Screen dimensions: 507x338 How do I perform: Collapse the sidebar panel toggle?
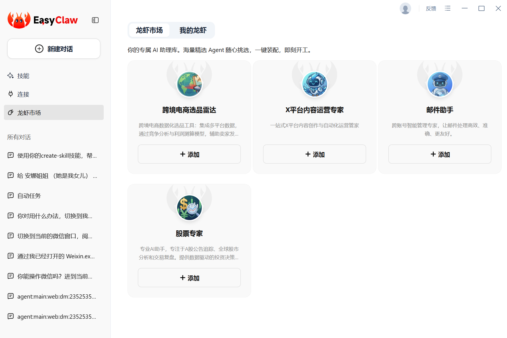pos(95,20)
